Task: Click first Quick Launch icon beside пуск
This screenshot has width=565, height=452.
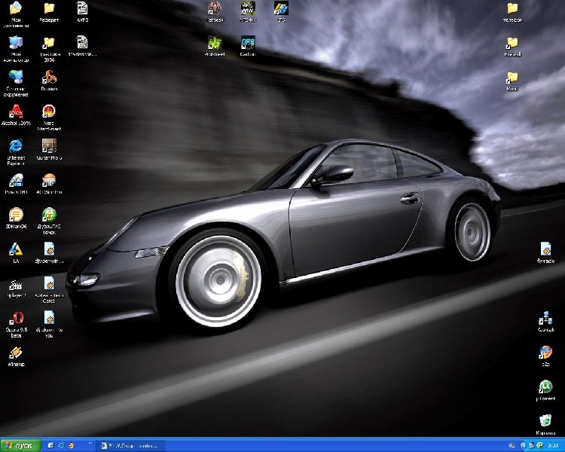Action: click(50, 445)
